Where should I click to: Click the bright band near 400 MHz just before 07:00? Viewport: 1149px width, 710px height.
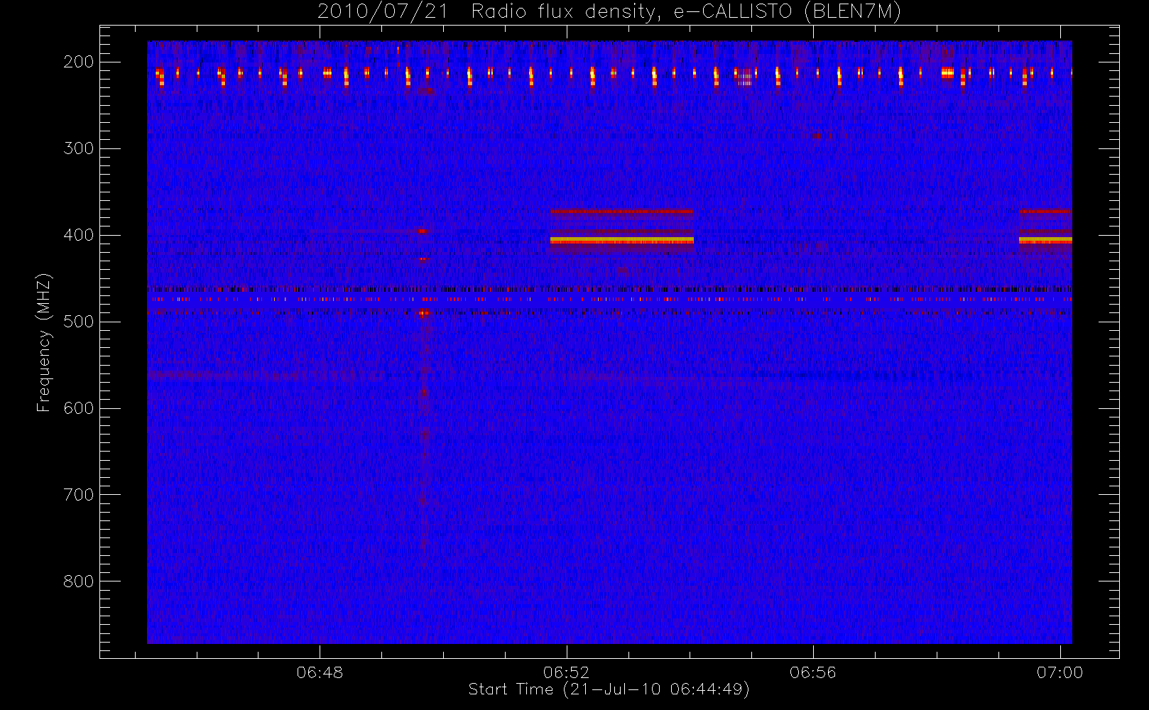(1045, 241)
